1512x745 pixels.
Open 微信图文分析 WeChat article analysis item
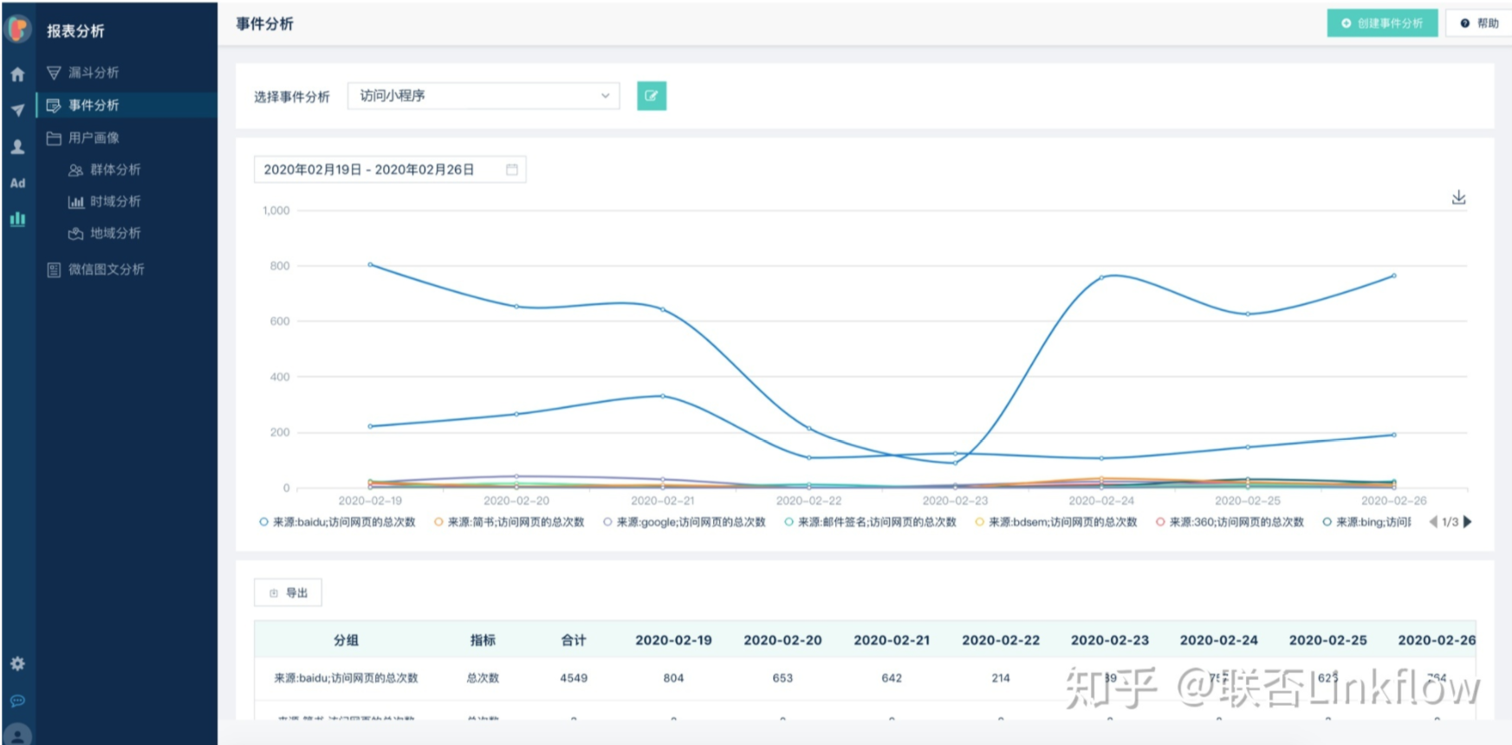95,269
